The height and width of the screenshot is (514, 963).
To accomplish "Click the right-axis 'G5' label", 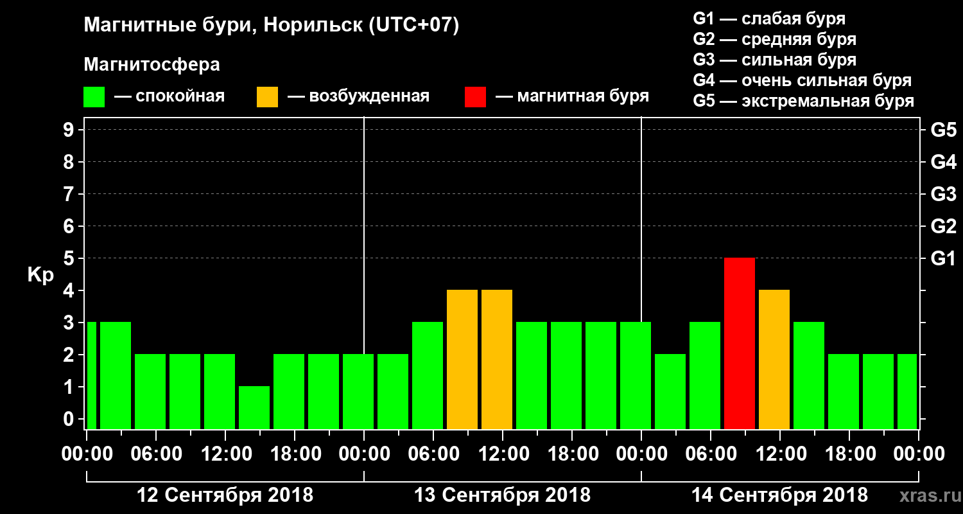I will coord(943,130).
